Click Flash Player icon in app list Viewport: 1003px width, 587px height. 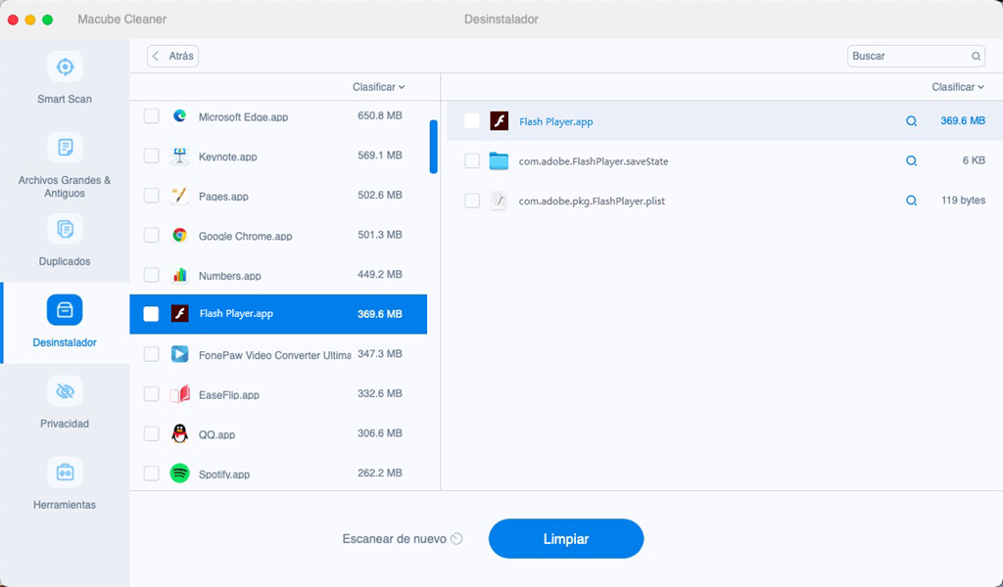(x=180, y=314)
